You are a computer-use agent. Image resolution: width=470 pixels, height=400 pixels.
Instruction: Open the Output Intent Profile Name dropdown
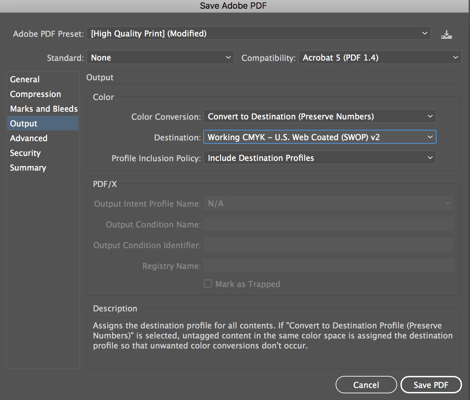(329, 203)
